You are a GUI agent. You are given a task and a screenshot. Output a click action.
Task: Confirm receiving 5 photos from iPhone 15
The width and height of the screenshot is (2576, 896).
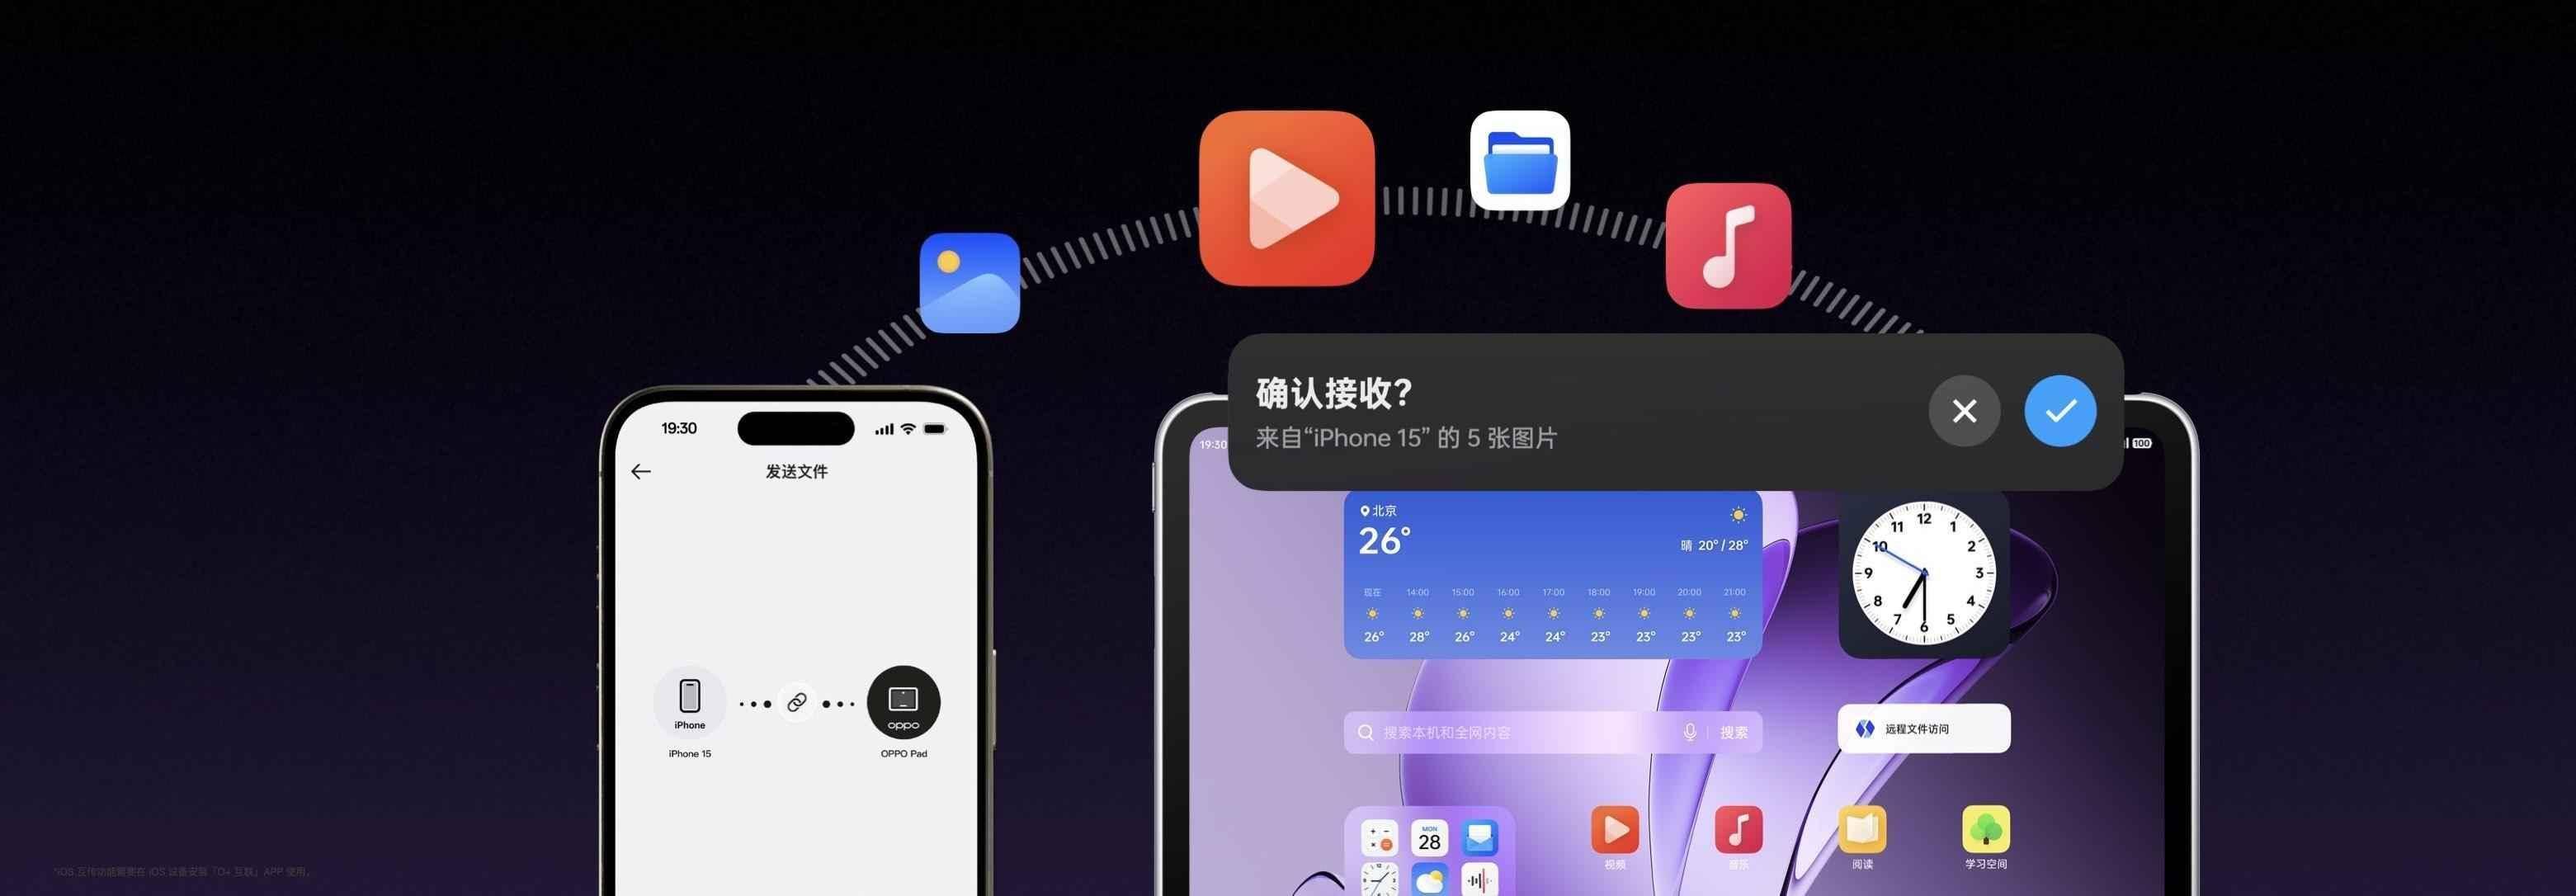click(x=2059, y=411)
